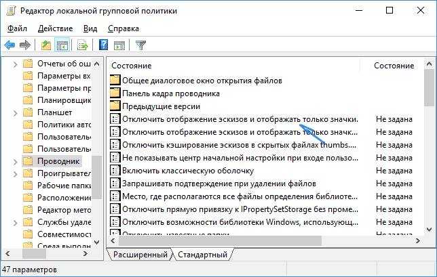Open the Справка menu
Viewport: 437px width, 277px height.
click(x=123, y=28)
